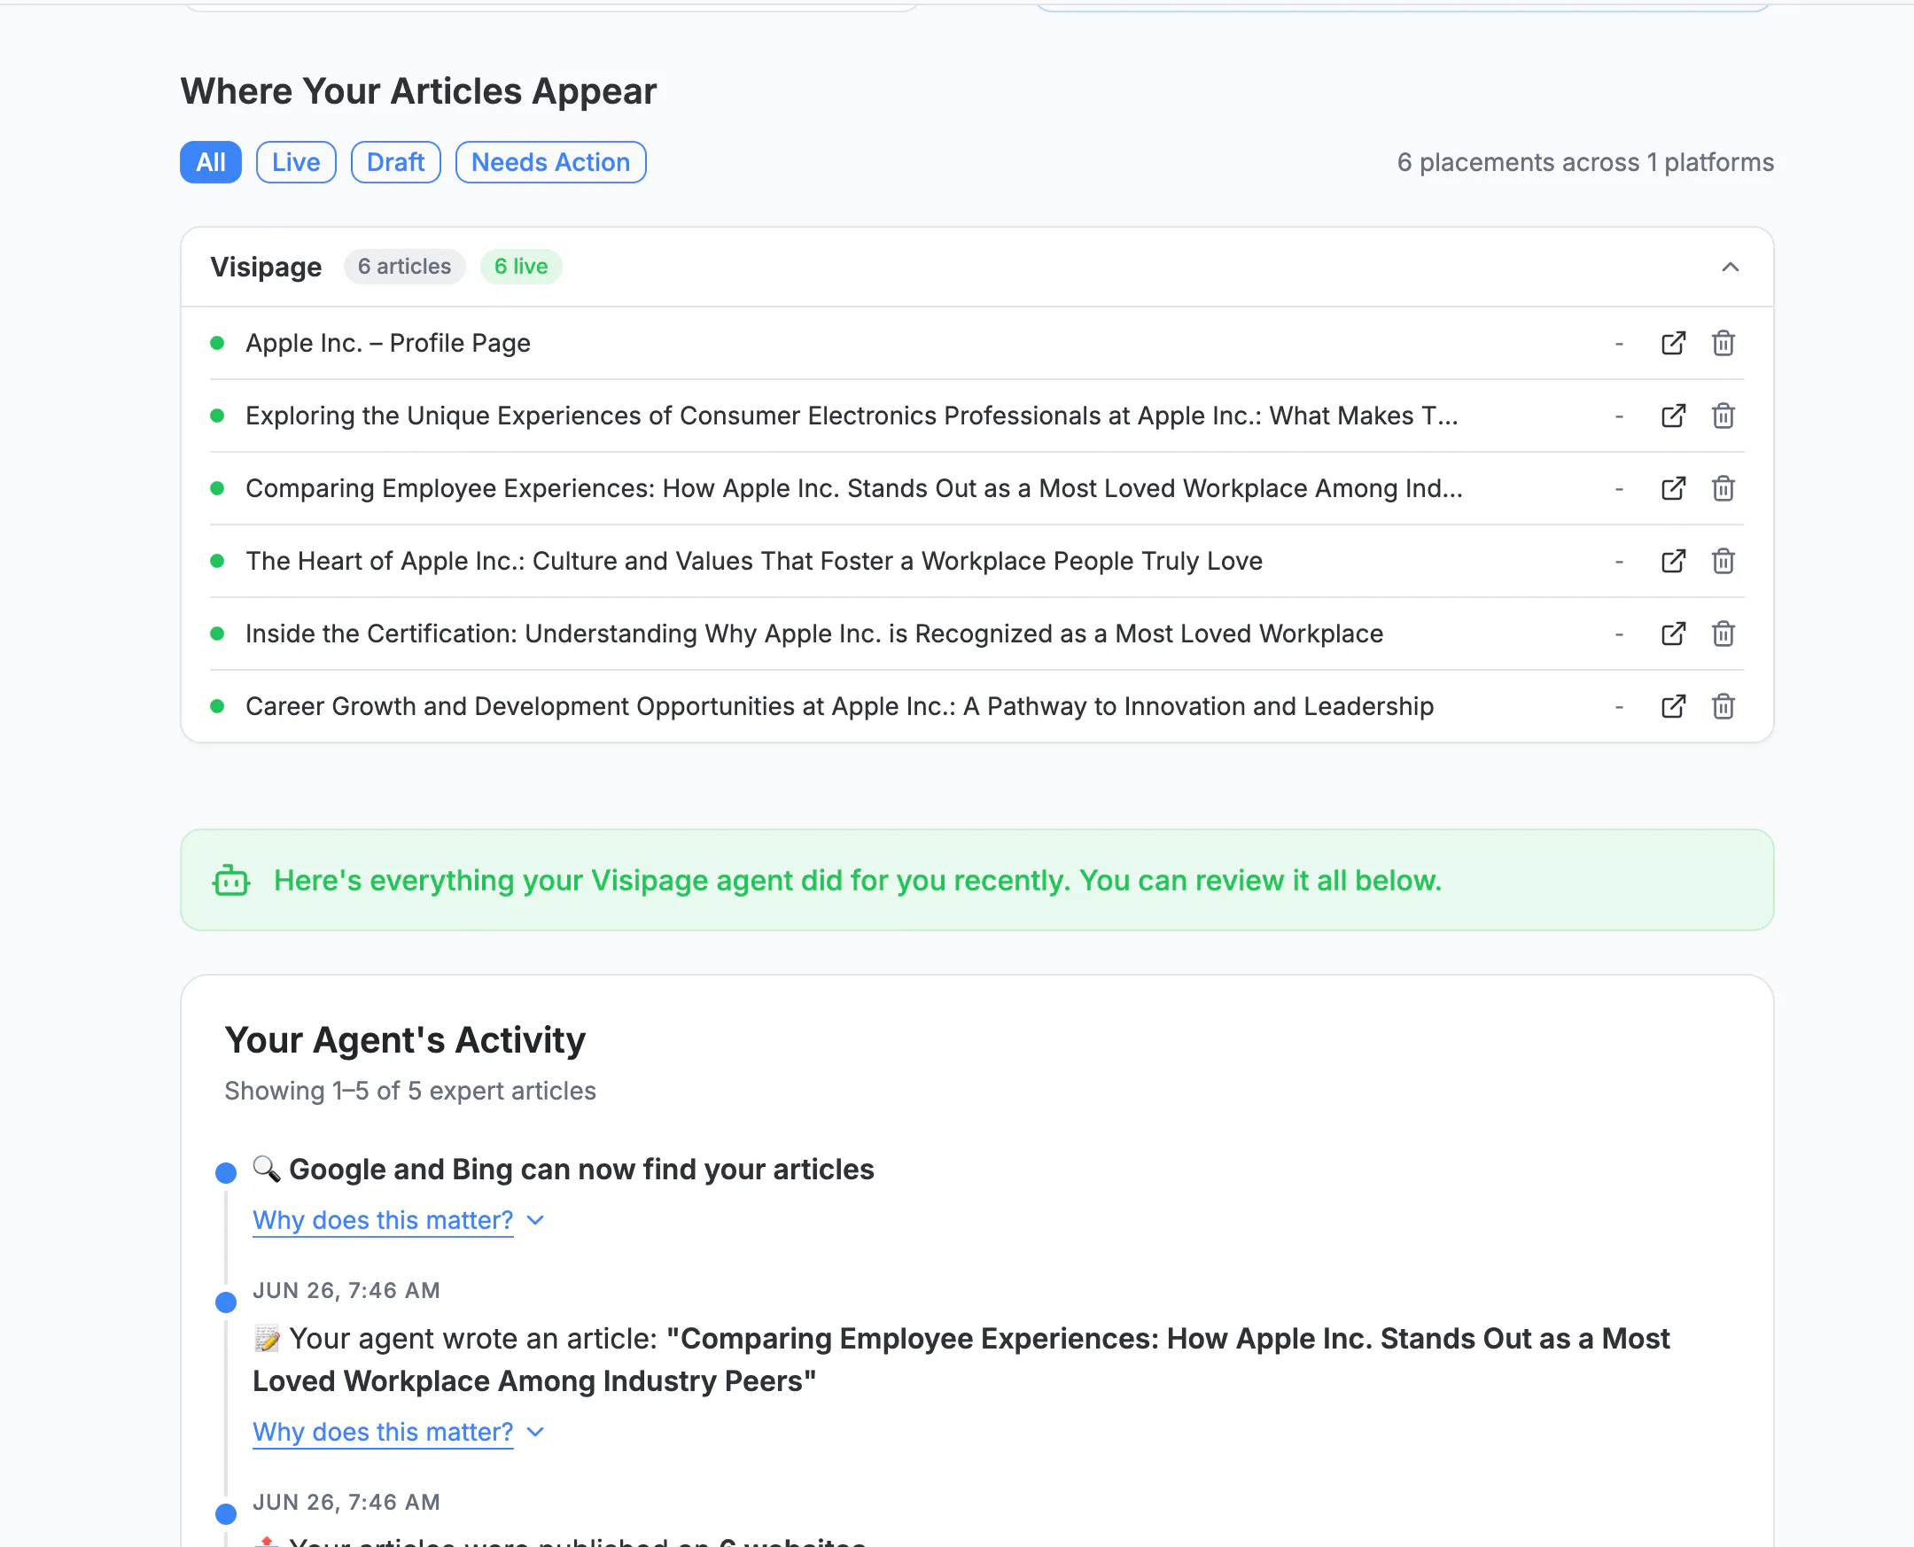Click Why does this matter link for written article

click(x=383, y=1432)
